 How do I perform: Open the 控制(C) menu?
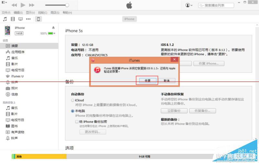[43, 13]
